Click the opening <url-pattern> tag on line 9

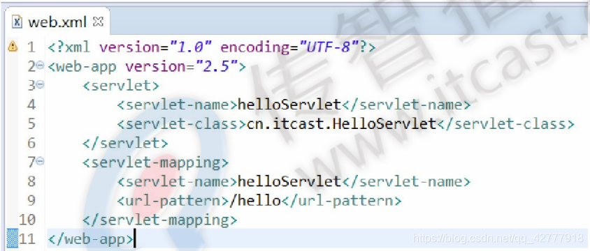[x=173, y=201]
